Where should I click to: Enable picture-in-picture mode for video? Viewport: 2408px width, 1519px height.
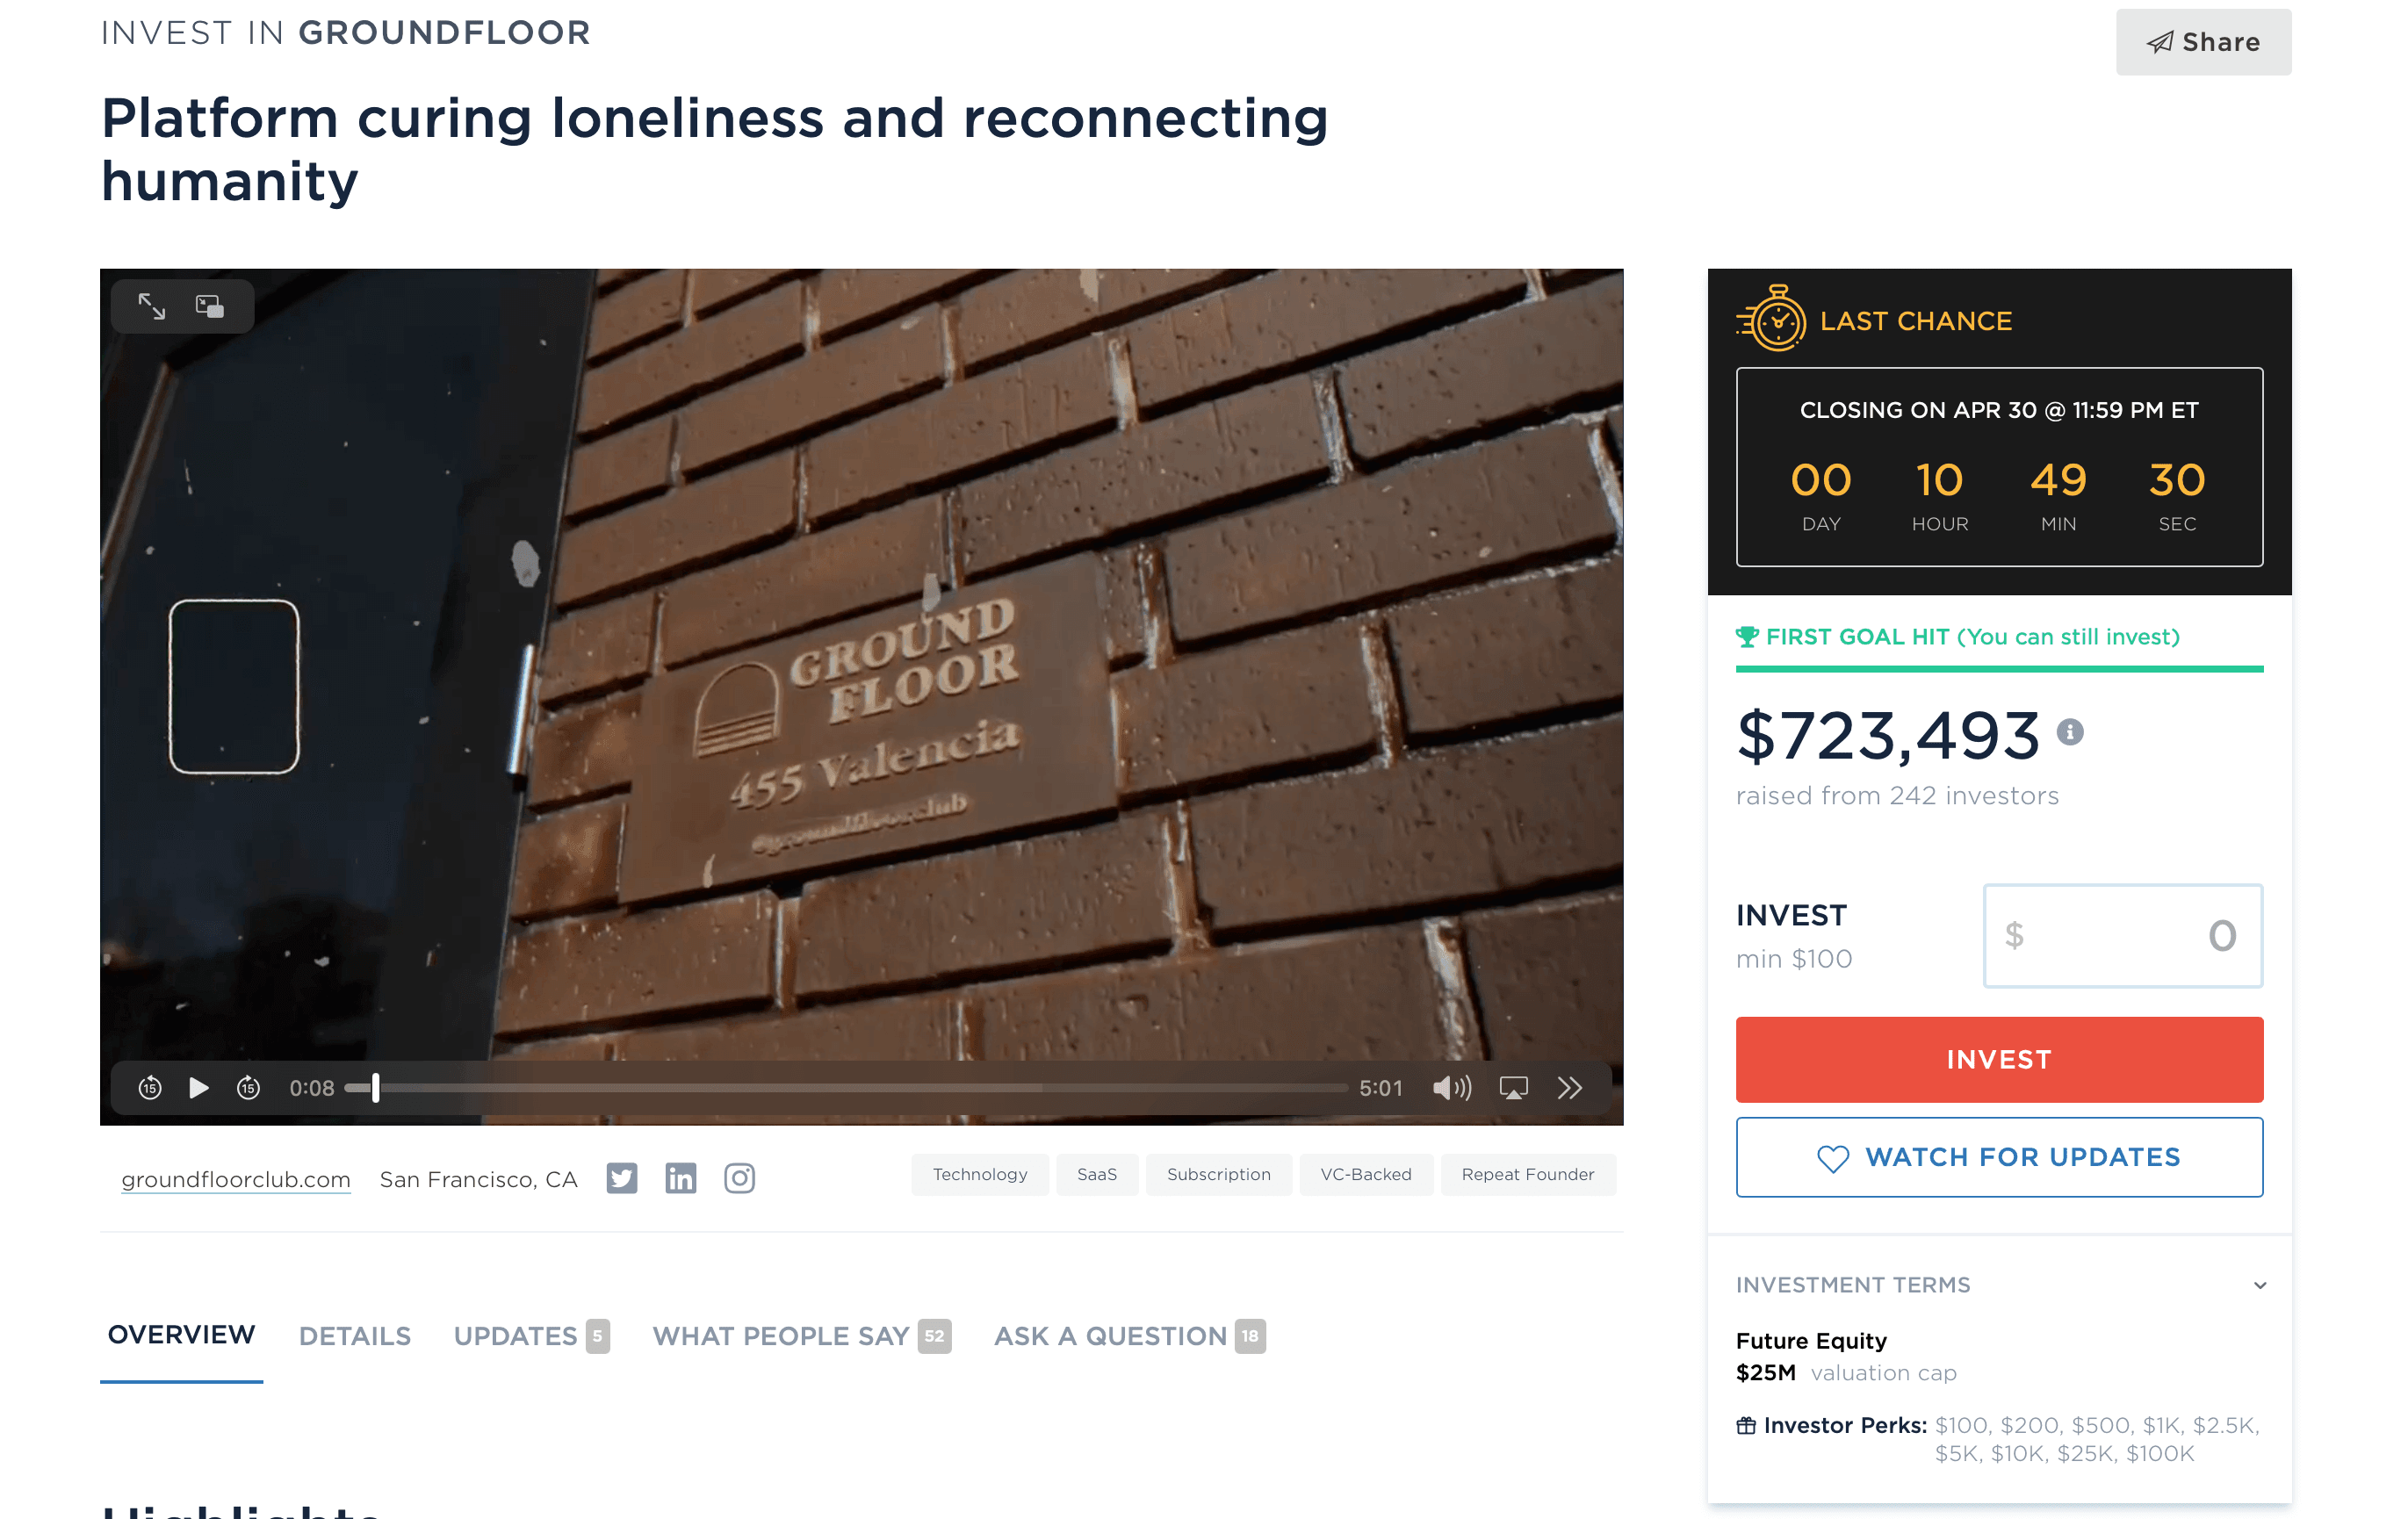pos(210,306)
